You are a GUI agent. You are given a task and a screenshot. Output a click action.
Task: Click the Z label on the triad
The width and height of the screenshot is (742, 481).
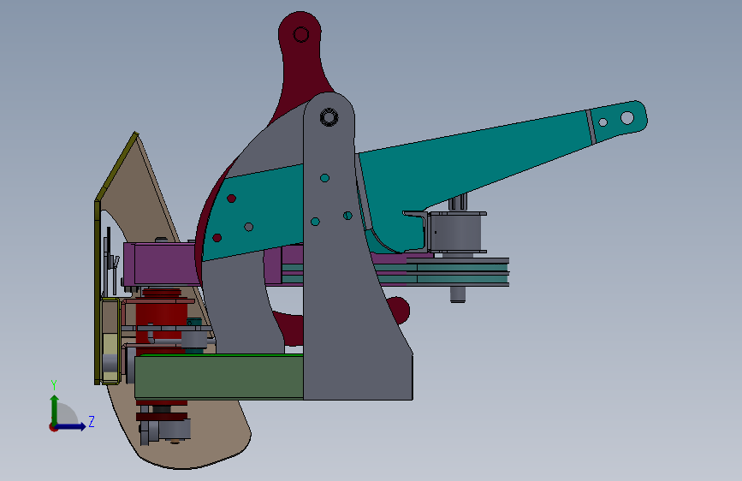coord(92,421)
